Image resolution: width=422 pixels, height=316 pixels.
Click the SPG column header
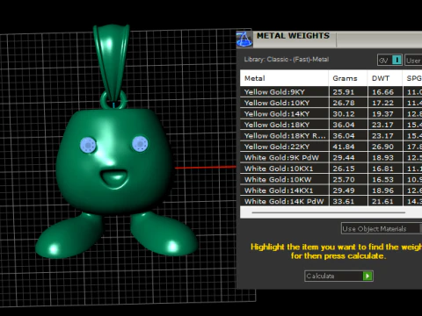[412, 78]
